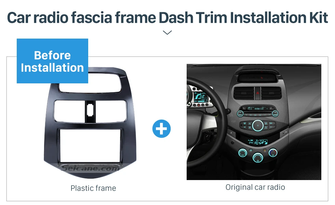
Task: Click the frame's large double-DIN opening
Action: 90,146
